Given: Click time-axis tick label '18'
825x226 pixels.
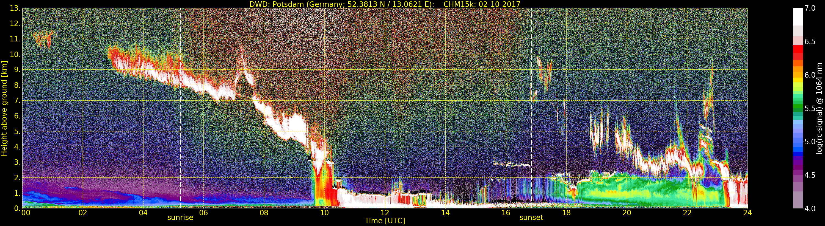Looking at the screenshot, I should (x=566, y=213).
